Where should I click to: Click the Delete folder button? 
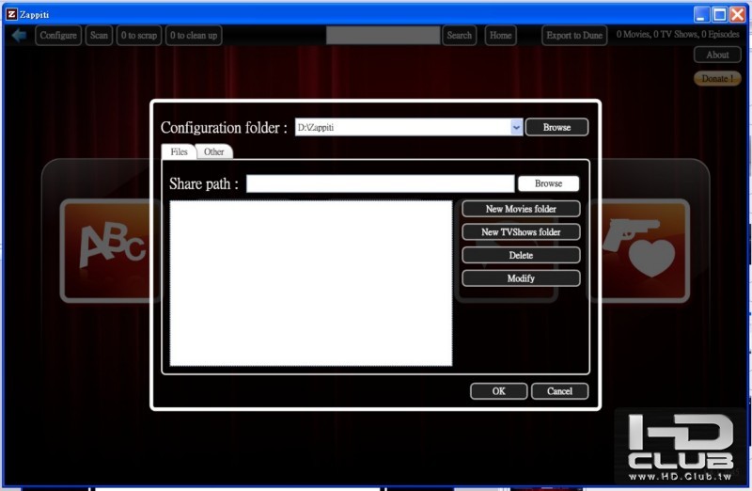pyautogui.click(x=521, y=255)
